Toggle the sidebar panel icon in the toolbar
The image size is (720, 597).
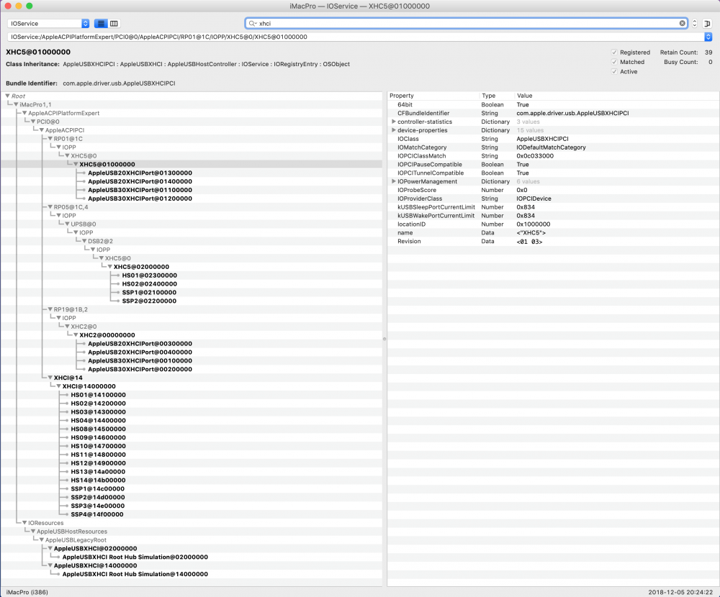coord(707,24)
